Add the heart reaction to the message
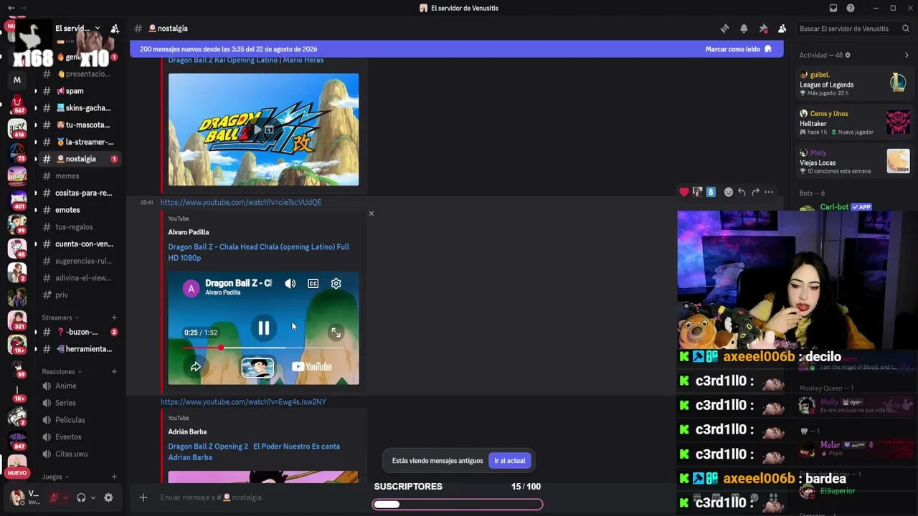This screenshot has width=918, height=516. pyautogui.click(x=684, y=192)
